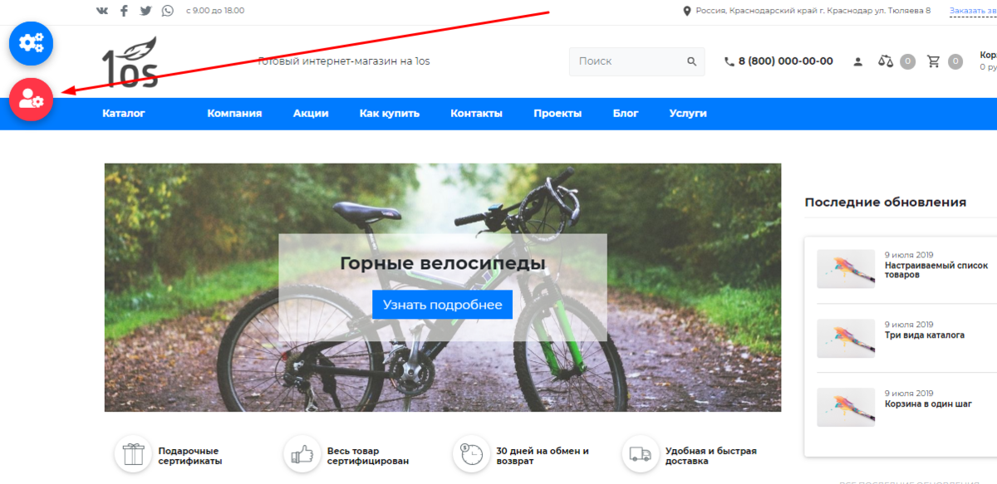Open the Как купить menu item
The image size is (997, 484).
pos(390,114)
